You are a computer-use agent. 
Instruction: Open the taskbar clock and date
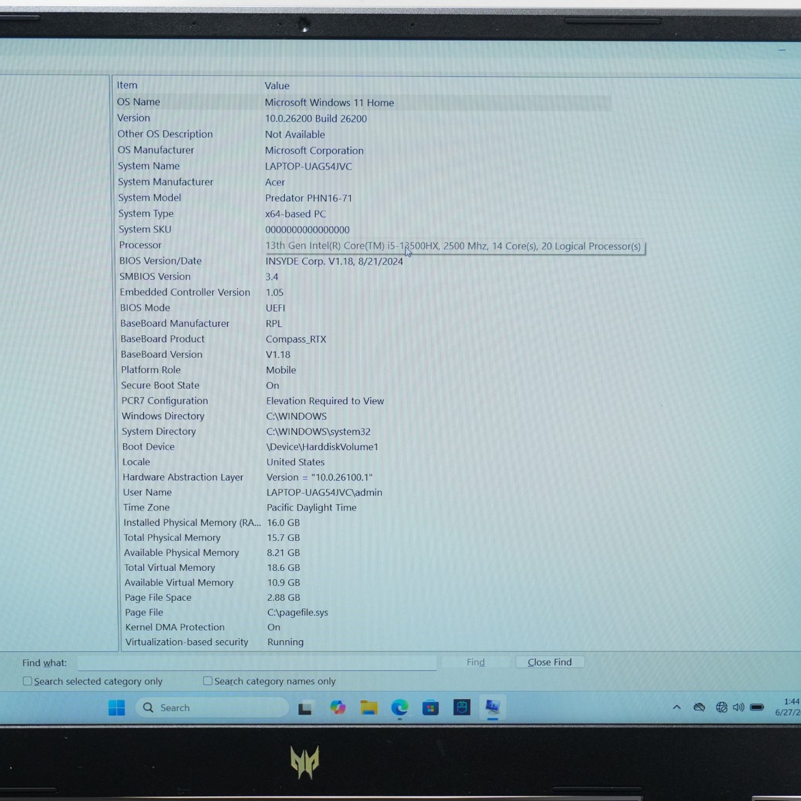point(787,707)
